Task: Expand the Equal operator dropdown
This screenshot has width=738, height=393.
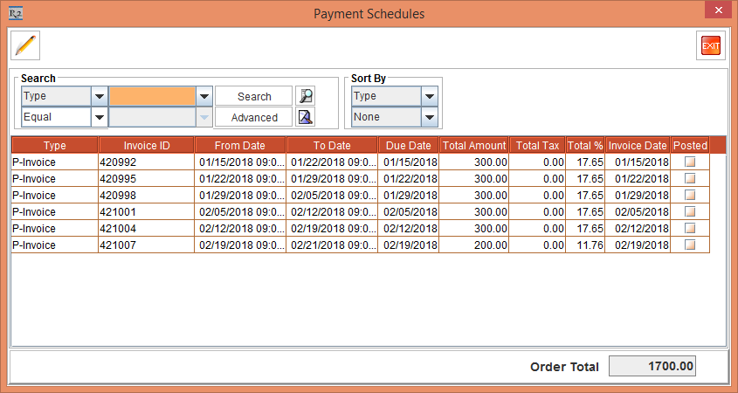Action: pyautogui.click(x=99, y=117)
